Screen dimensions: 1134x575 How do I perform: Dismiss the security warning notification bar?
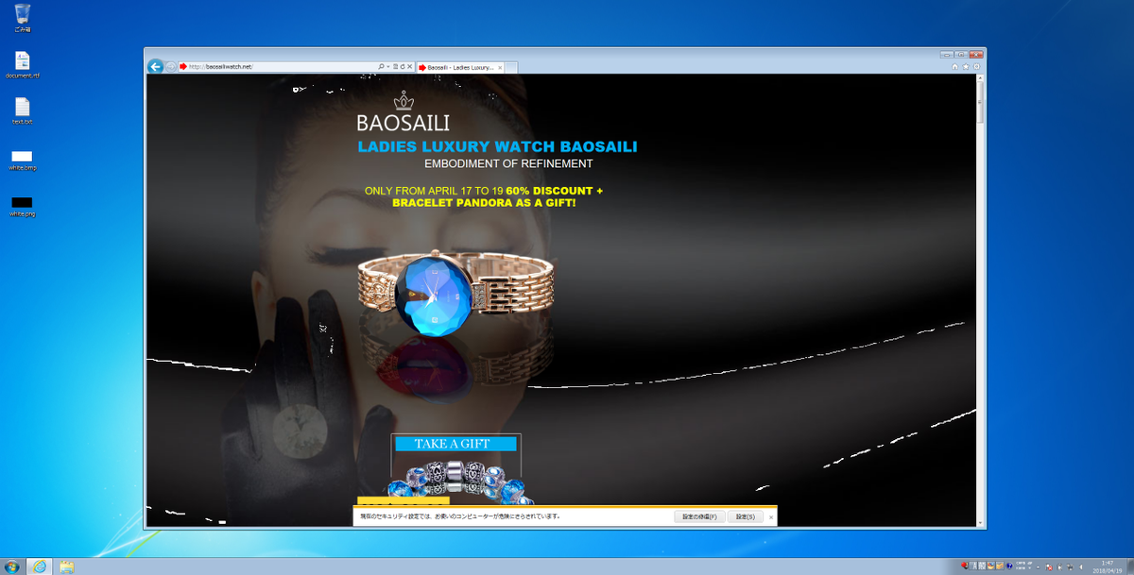(x=771, y=517)
